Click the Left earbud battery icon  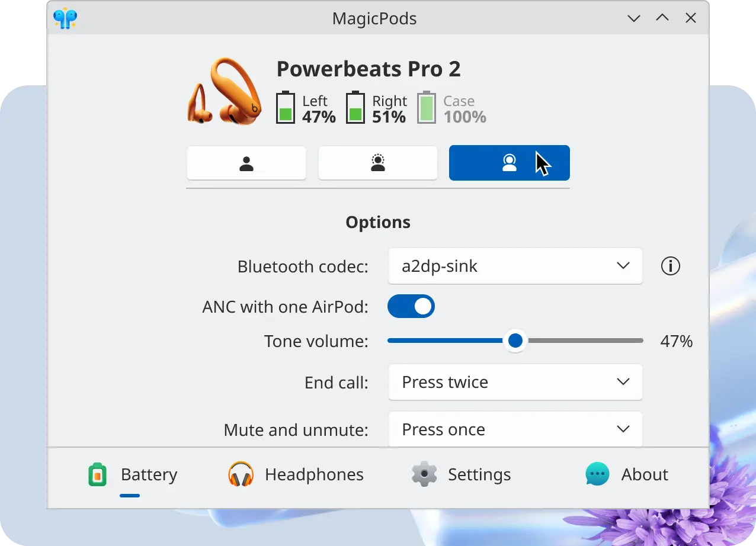286,107
